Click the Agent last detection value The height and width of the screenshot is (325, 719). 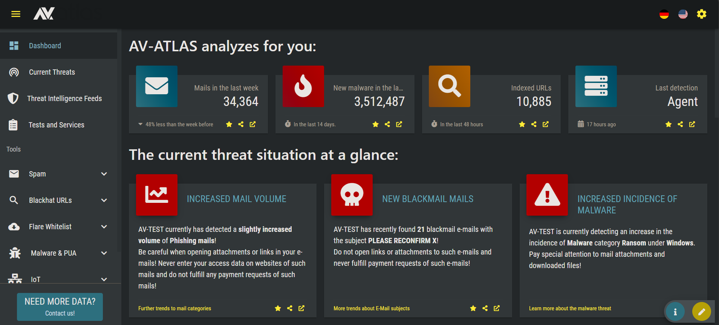click(x=682, y=102)
